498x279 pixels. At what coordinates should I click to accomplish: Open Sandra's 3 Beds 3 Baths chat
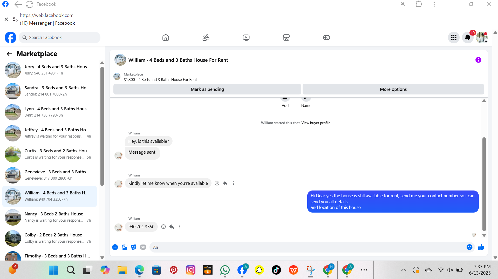click(49, 91)
